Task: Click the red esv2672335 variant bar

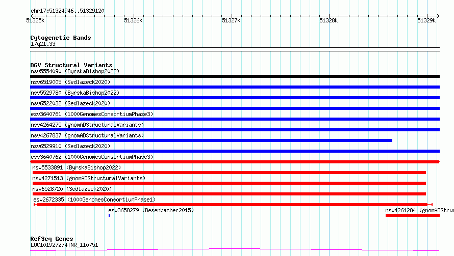Action: pyautogui.click(x=233, y=205)
